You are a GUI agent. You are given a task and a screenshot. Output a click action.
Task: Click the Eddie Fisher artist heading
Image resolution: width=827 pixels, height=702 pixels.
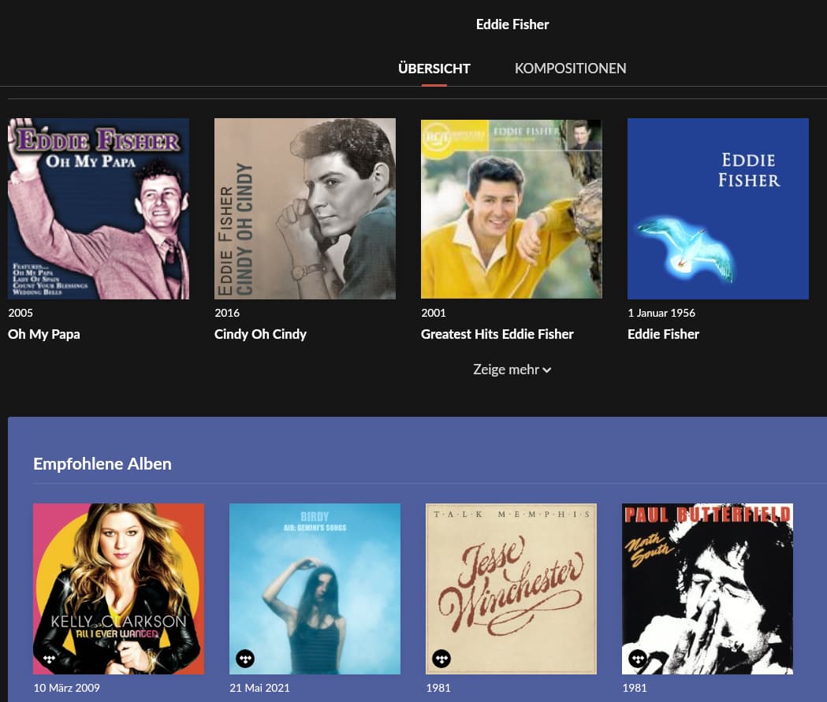point(512,24)
